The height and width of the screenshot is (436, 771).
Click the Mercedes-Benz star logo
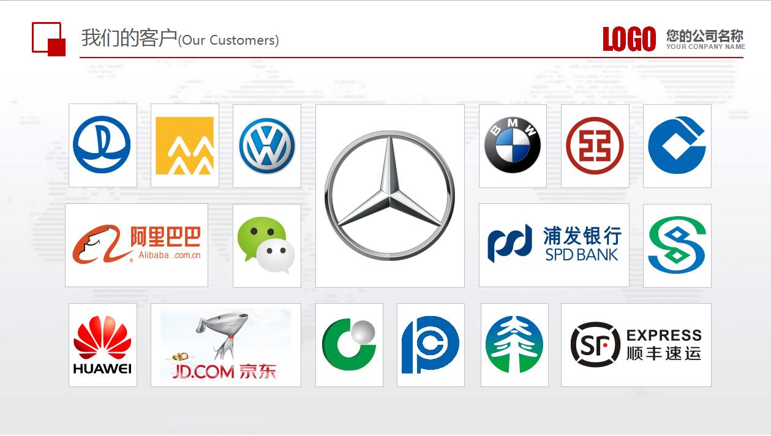point(389,195)
